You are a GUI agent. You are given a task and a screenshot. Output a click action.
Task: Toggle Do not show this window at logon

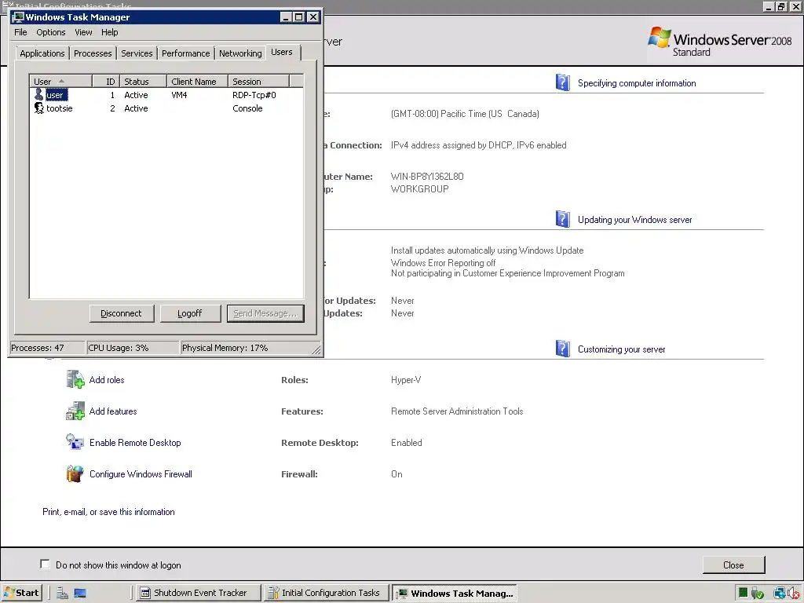pyautogui.click(x=45, y=564)
